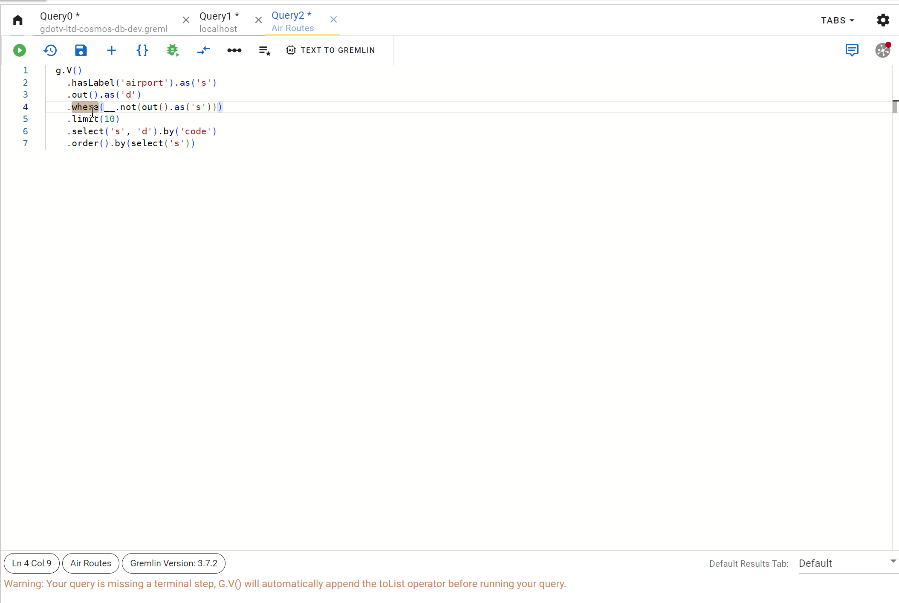
Task: Save the current query
Action: [81, 50]
